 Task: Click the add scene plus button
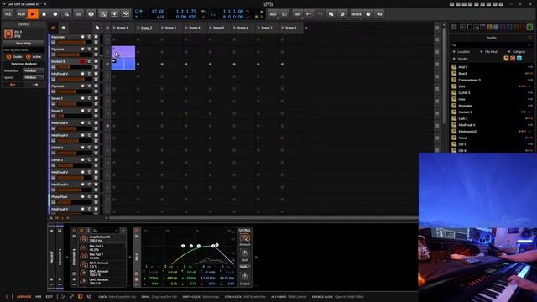pos(306,28)
